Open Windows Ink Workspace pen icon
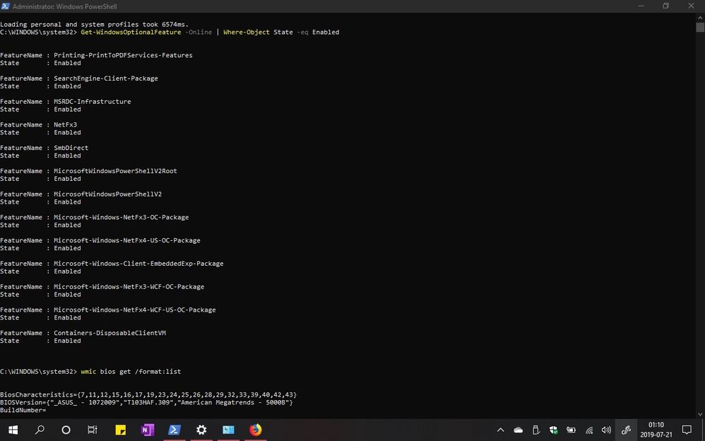The image size is (705, 441). [627, 430]
